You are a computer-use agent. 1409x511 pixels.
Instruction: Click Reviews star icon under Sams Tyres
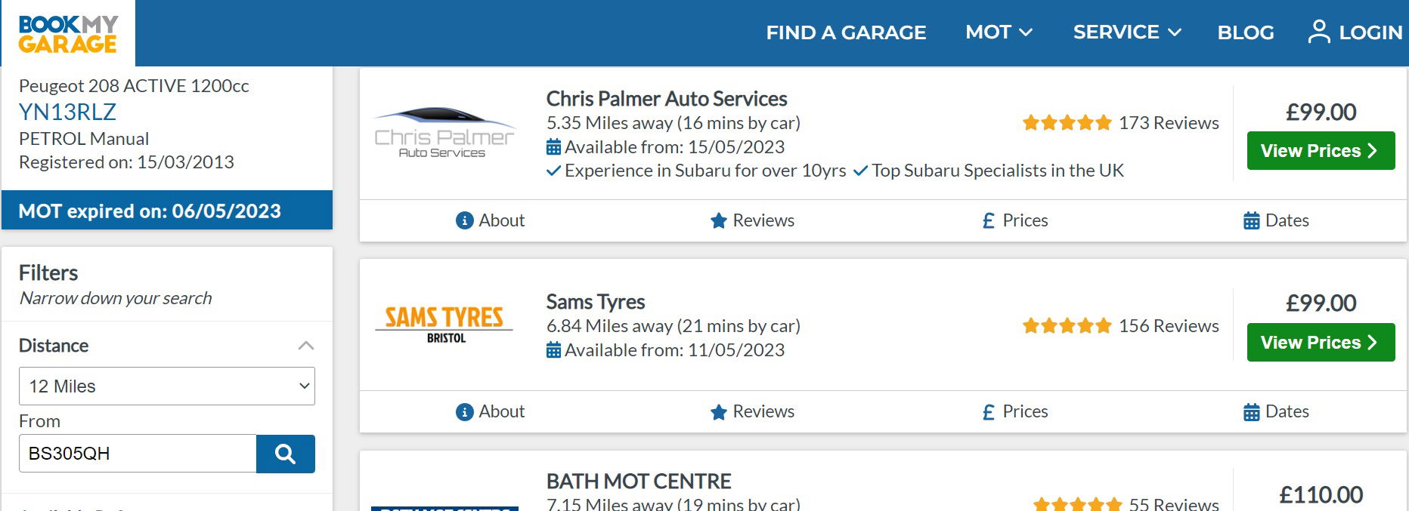718,412
